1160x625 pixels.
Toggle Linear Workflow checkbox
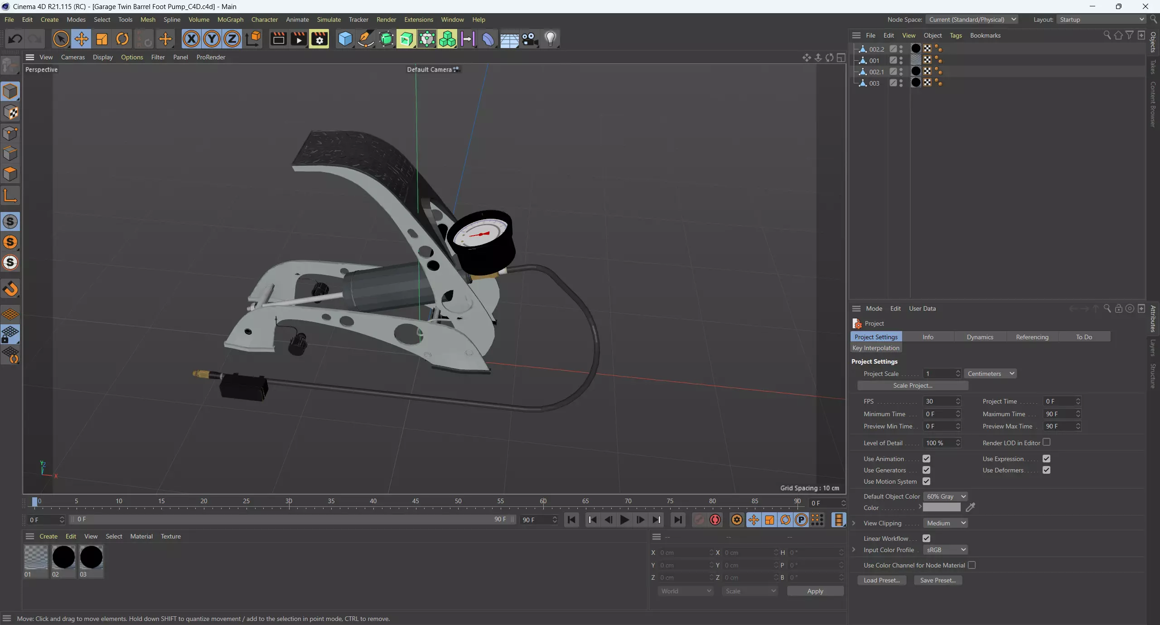926,538
